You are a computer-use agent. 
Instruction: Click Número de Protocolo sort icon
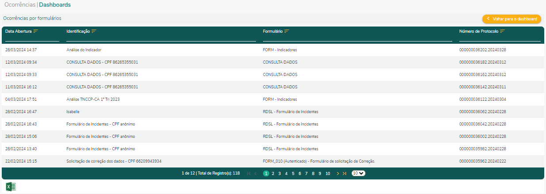pos(502,31)
